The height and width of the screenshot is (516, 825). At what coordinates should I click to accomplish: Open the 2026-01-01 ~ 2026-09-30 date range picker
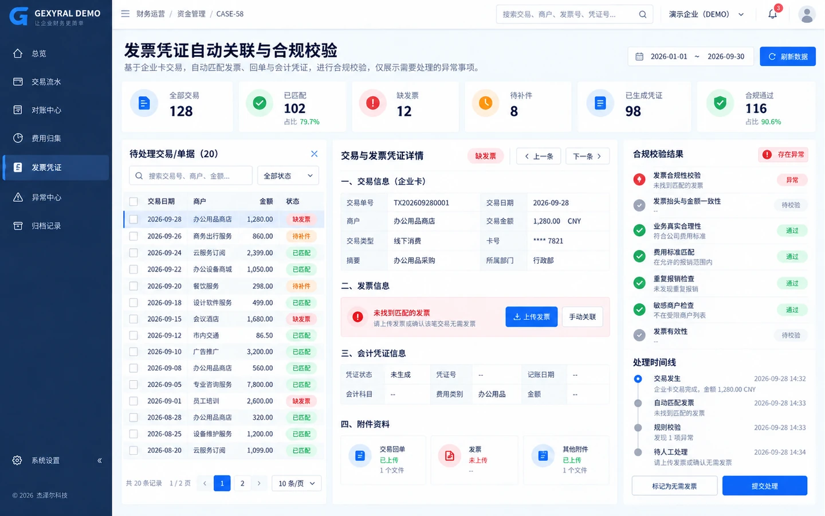pyautogui.click(x=690, y=56)
